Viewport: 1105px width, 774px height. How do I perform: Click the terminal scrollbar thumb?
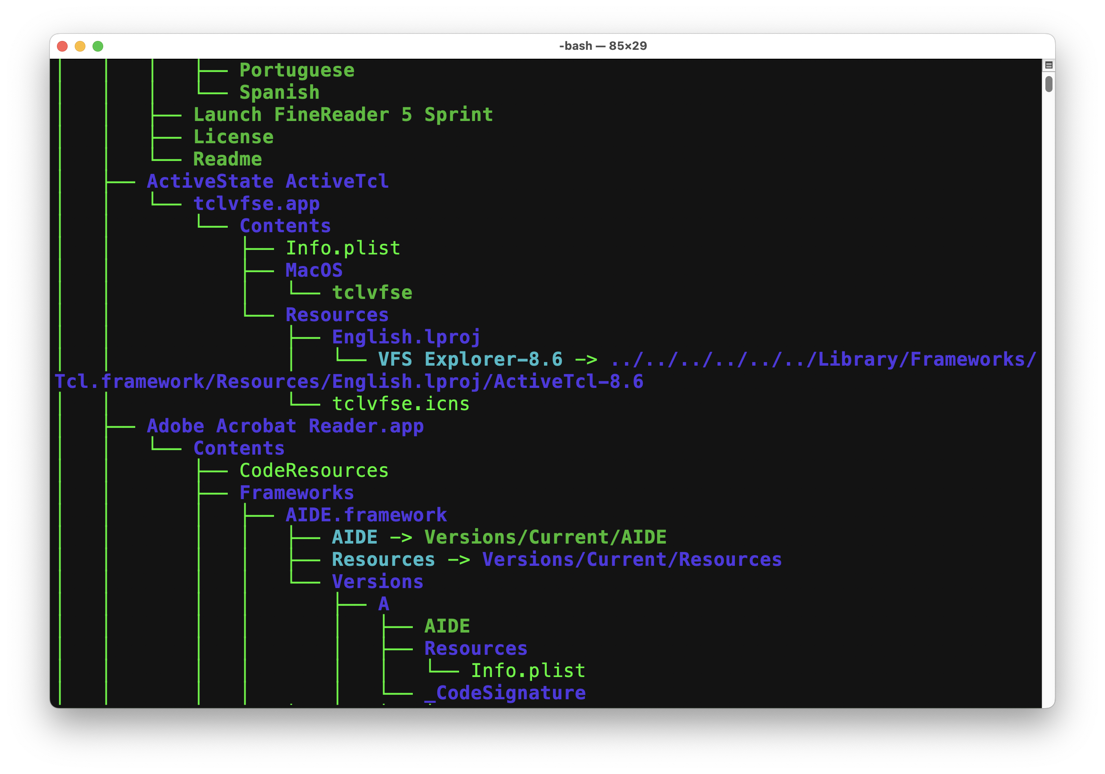1049,84
